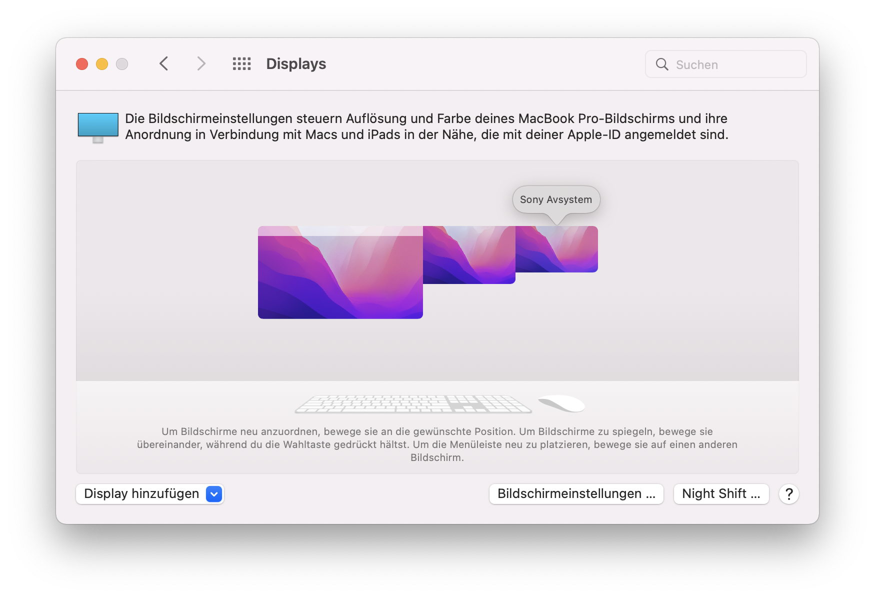Go back using the left chevron
Viewport: 875px width, 598px height.
(x=163, y=64)
